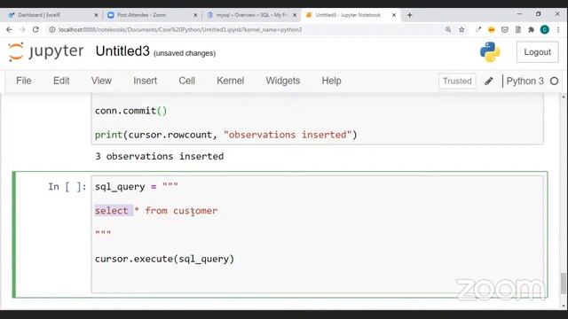
Task: Click the yellow round extension icon
Action: point(491,29)
